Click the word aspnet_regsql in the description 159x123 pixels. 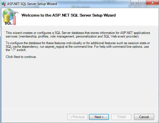click(55, 47)
